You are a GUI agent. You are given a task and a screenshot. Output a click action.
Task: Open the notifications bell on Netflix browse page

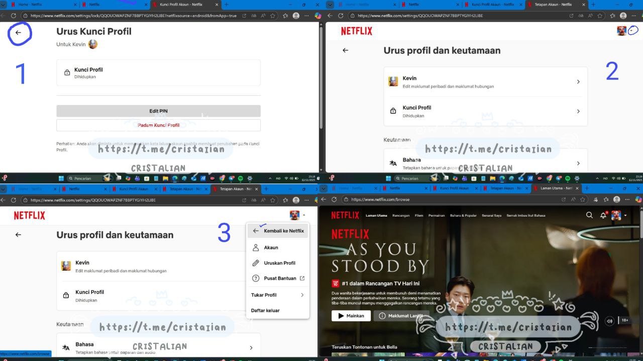coord(603,216)
